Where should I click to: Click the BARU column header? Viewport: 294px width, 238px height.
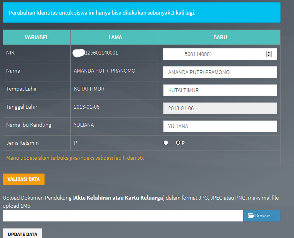[220, 37]
